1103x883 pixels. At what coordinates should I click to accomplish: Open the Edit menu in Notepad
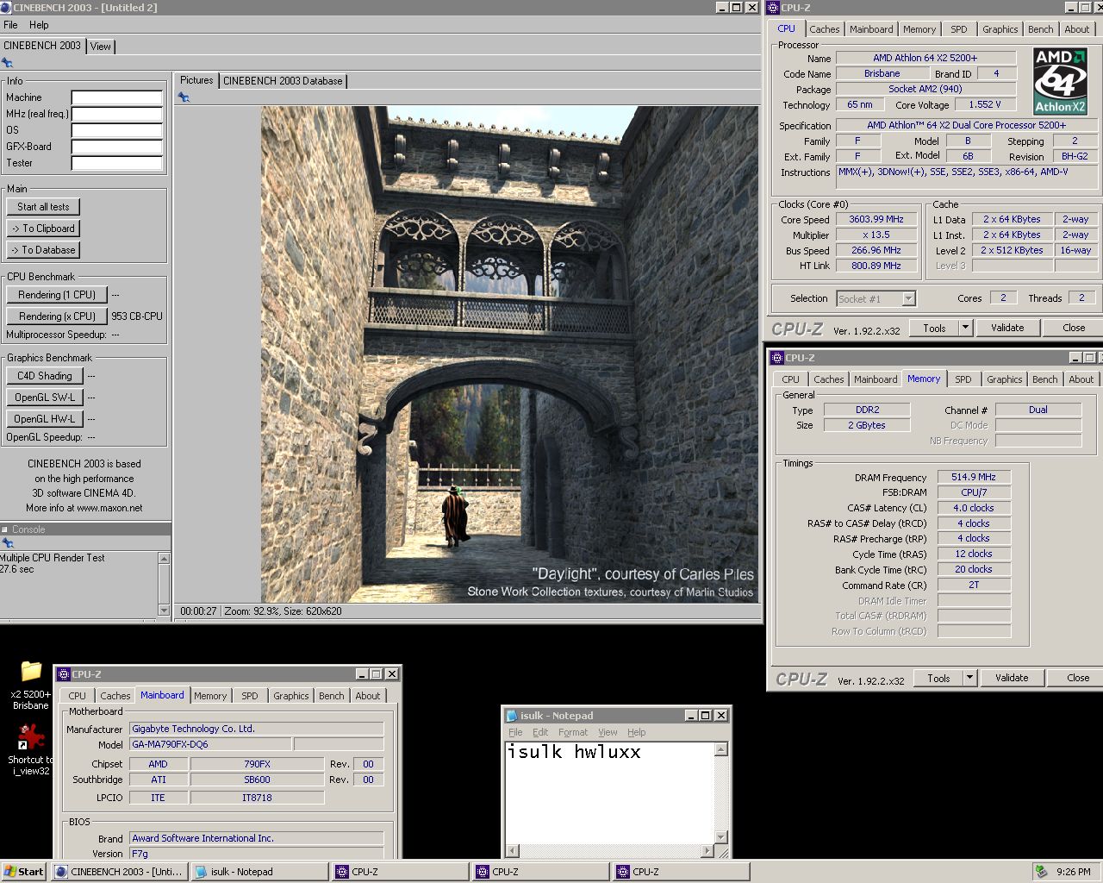tap(540, 732)
